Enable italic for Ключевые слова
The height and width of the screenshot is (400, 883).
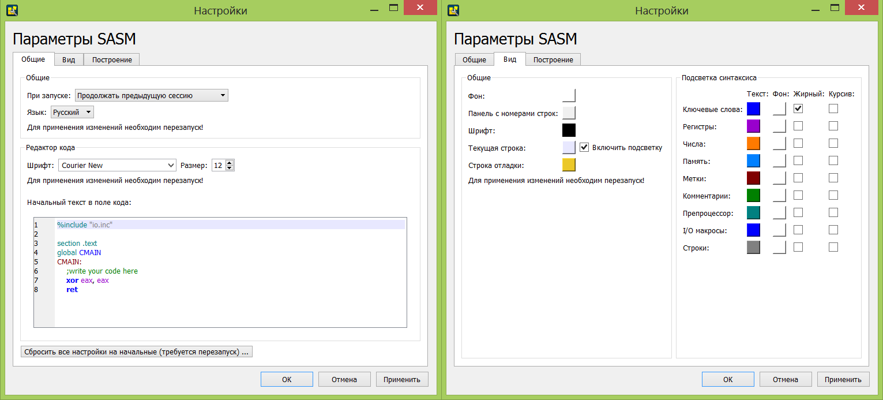[833, 109]
